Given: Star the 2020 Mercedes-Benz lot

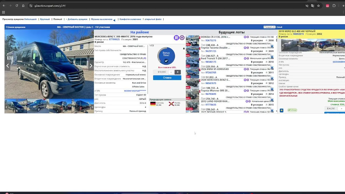Looking at the screenshot, I should [272, 89].
